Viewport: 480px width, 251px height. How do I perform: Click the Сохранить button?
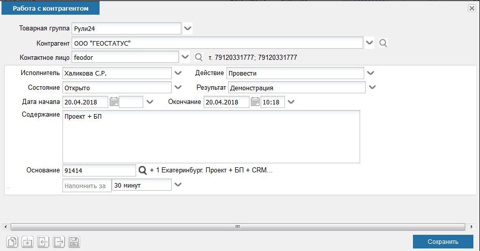click(x=443, y=242)
